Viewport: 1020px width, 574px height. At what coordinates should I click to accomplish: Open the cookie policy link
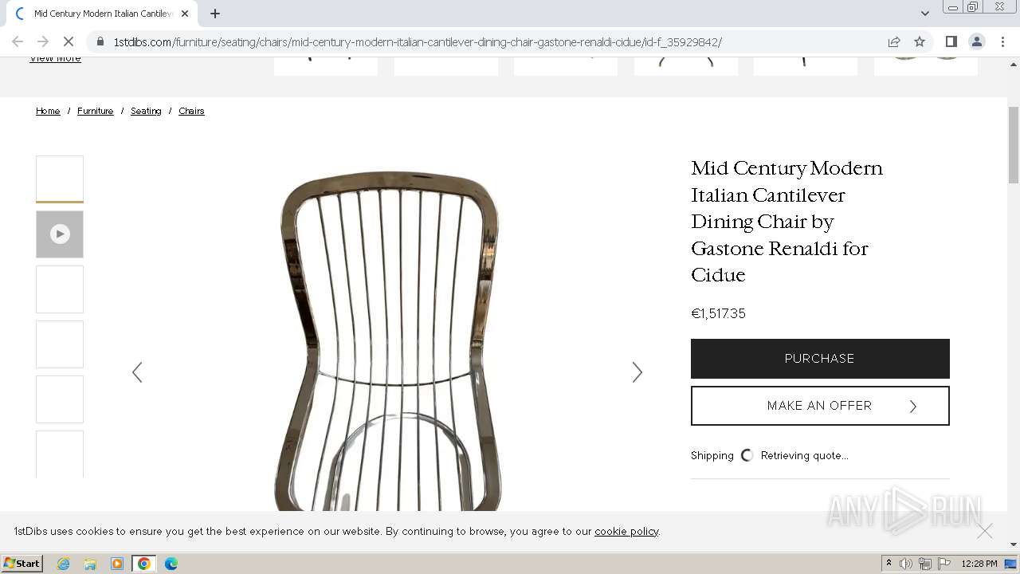(626, 531)
